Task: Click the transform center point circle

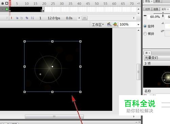Action: coord(52,67)
